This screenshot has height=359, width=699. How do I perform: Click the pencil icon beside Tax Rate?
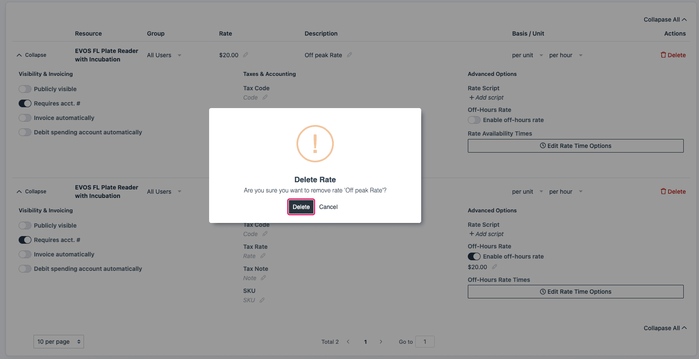coord(263,256)
